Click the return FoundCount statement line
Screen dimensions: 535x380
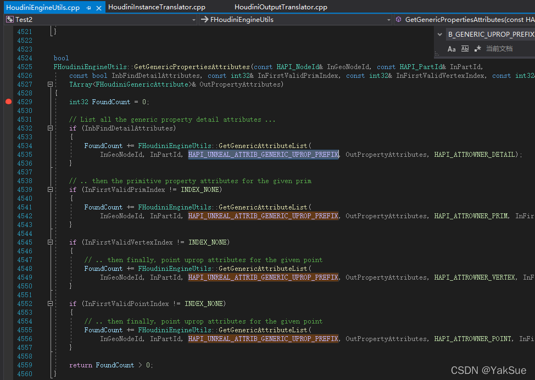[x=111, y=365]
